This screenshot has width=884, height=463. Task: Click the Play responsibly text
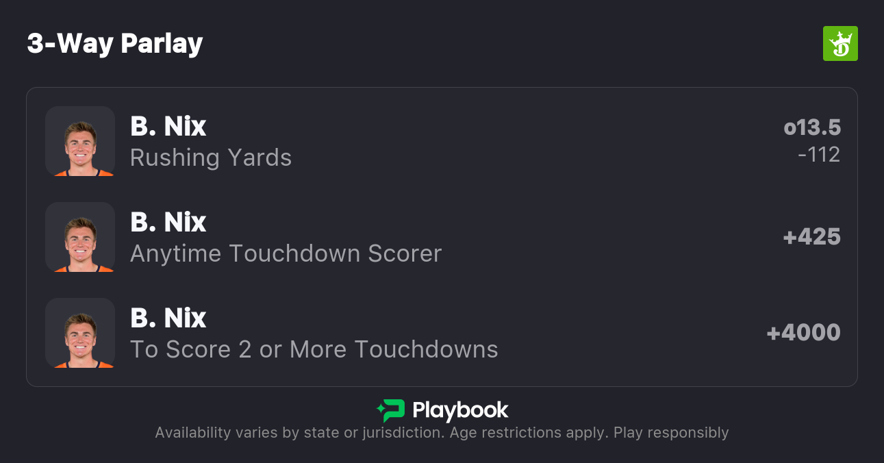pos(671,433)
